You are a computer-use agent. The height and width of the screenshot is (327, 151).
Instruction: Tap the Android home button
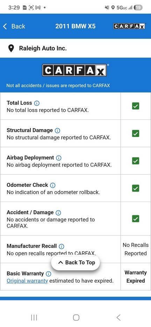point(76,318)
